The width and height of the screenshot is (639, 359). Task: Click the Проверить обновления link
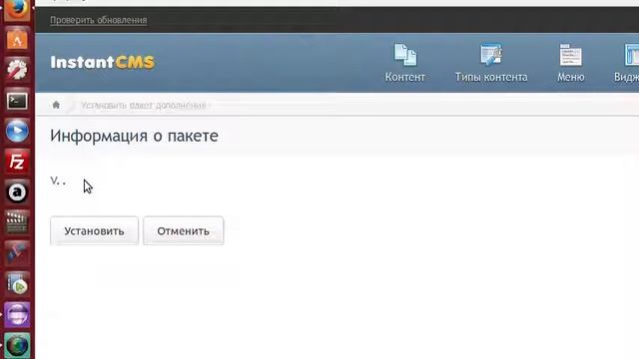tap(98, 20)
